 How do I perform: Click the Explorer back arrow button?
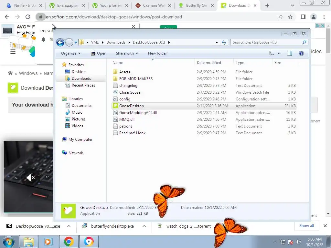60,42
